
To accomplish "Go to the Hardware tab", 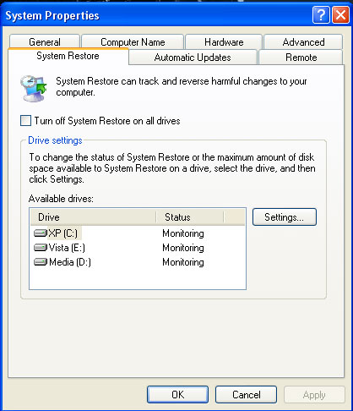I will coord(224,41).
